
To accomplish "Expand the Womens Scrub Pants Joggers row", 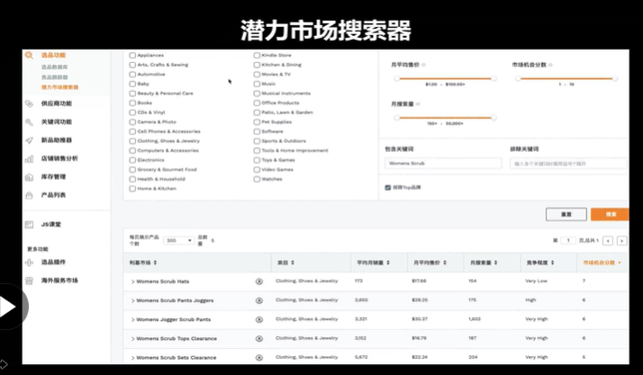I will [132, 301].
